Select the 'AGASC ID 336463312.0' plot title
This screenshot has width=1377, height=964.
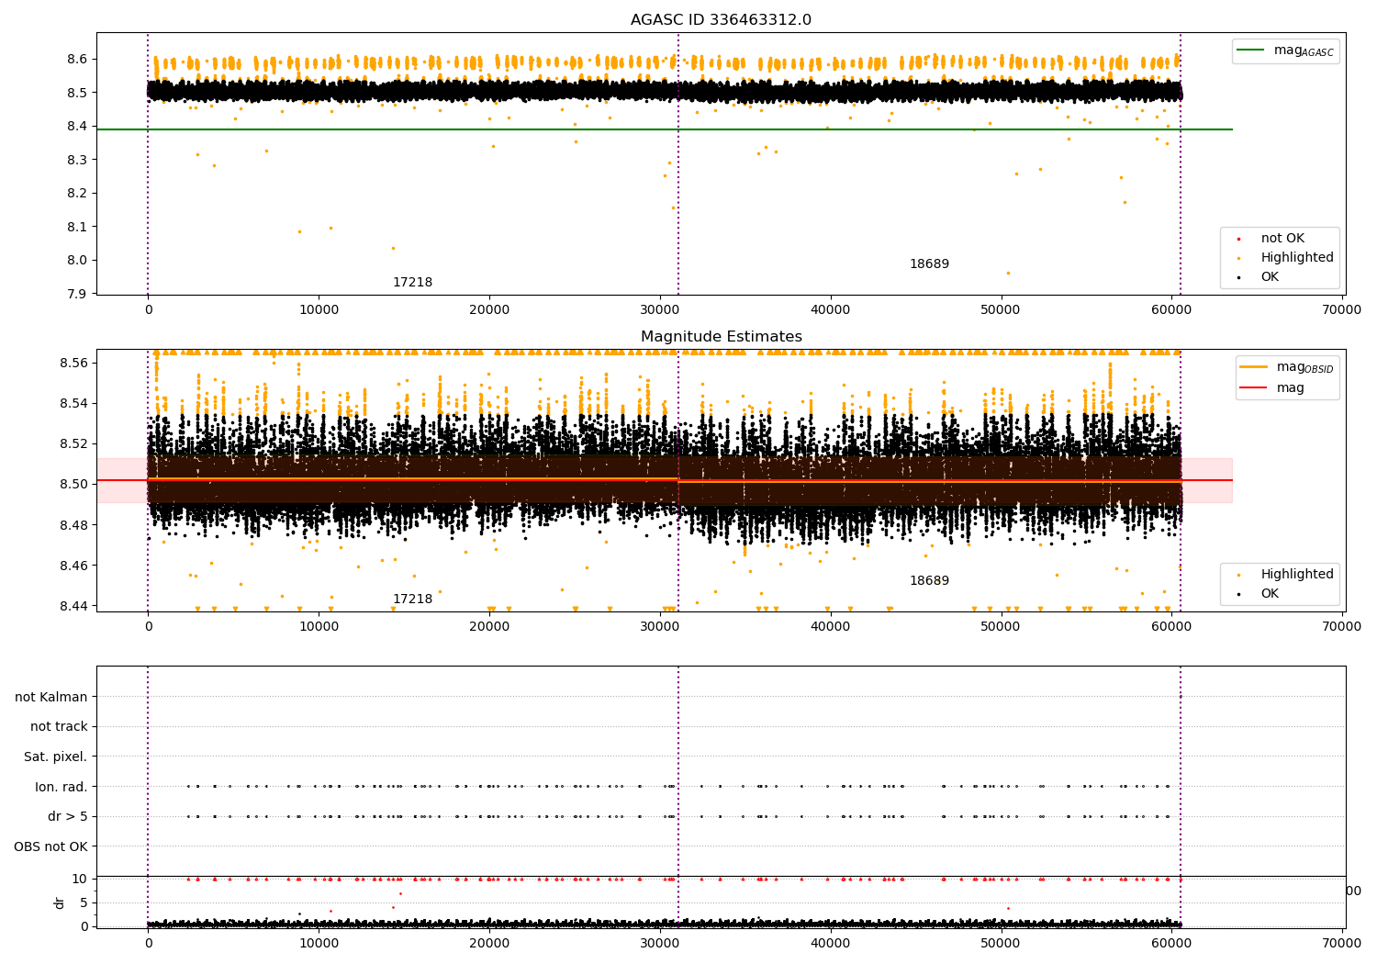tap(721, 20)
